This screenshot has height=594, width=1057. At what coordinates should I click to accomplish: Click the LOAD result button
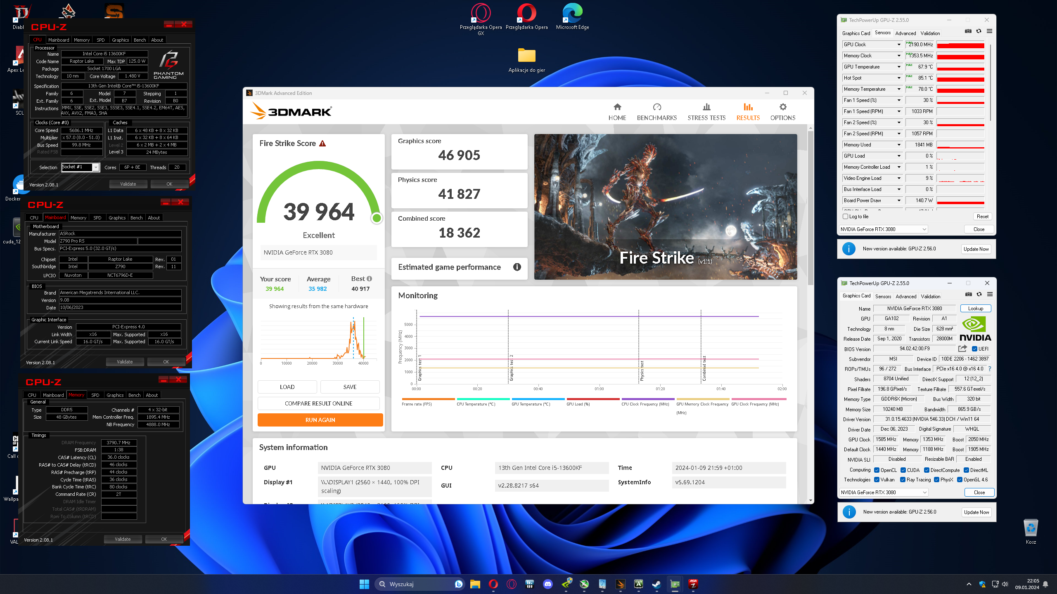click(287, 387)
